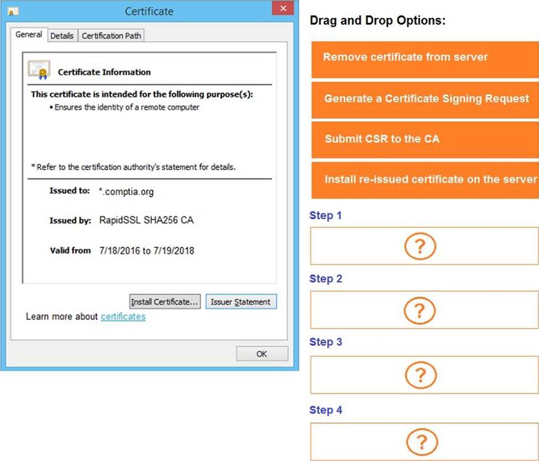Screen dimensions: 539x461
Task: Click the Step 3 question mark placeholder
Action: coord(421,375)
